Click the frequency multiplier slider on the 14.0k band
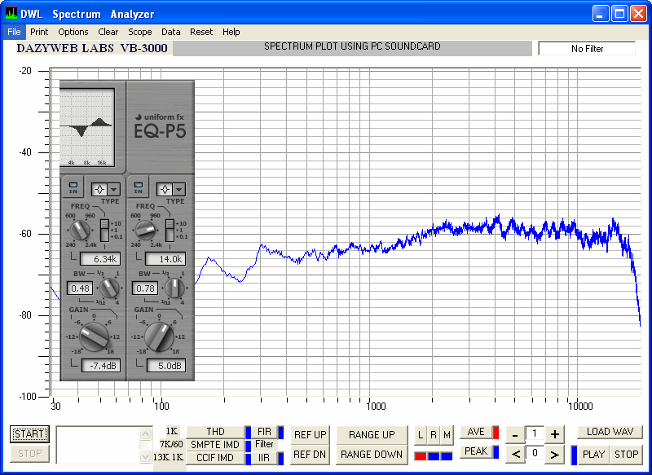Viewport: 652px width, 475px height. pos(170,231)
